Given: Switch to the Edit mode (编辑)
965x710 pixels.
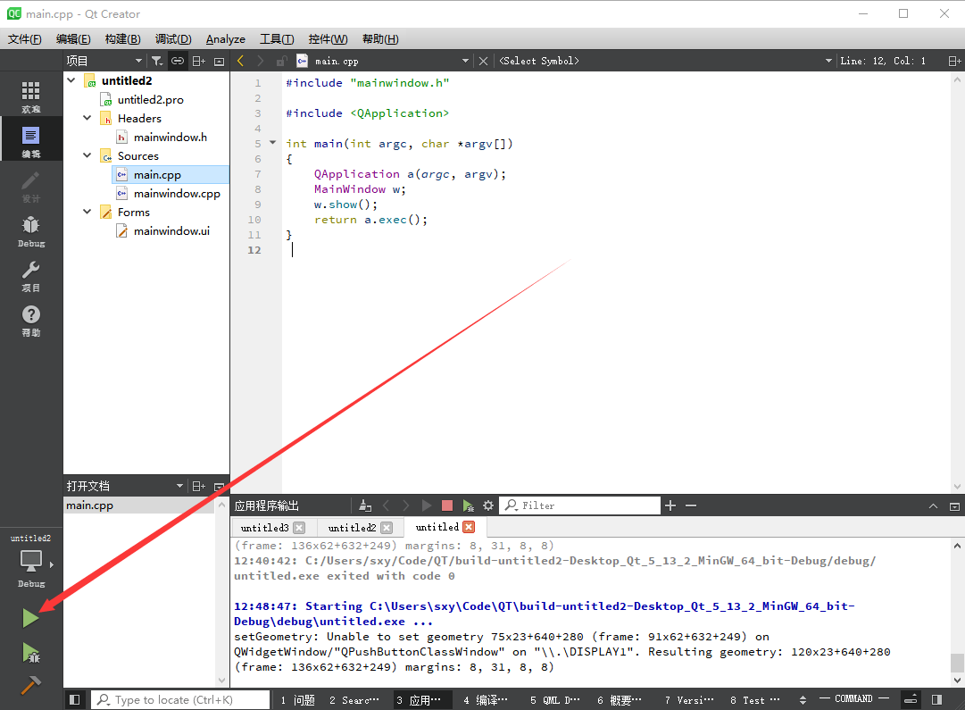Looking at the screenshot, I should [30, 142].
